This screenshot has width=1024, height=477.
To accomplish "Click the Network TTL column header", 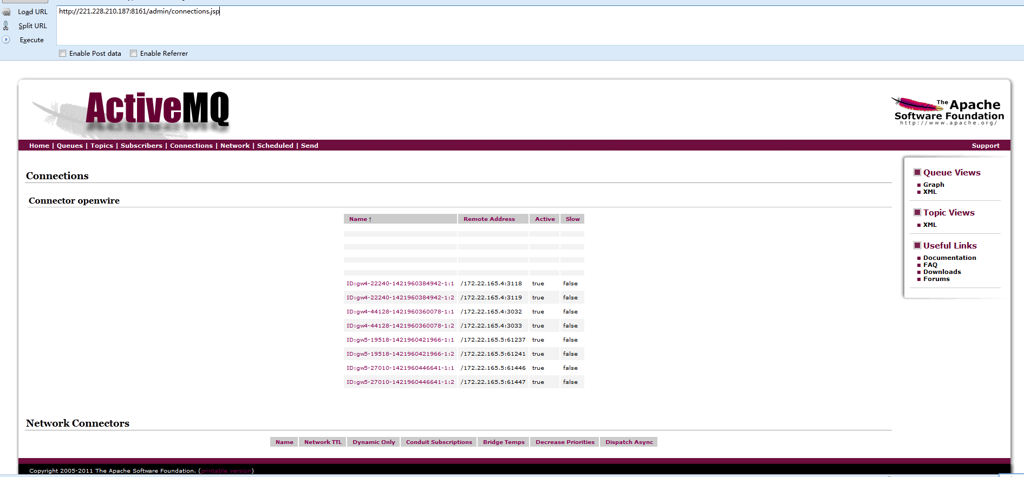I will click(323, 442).
